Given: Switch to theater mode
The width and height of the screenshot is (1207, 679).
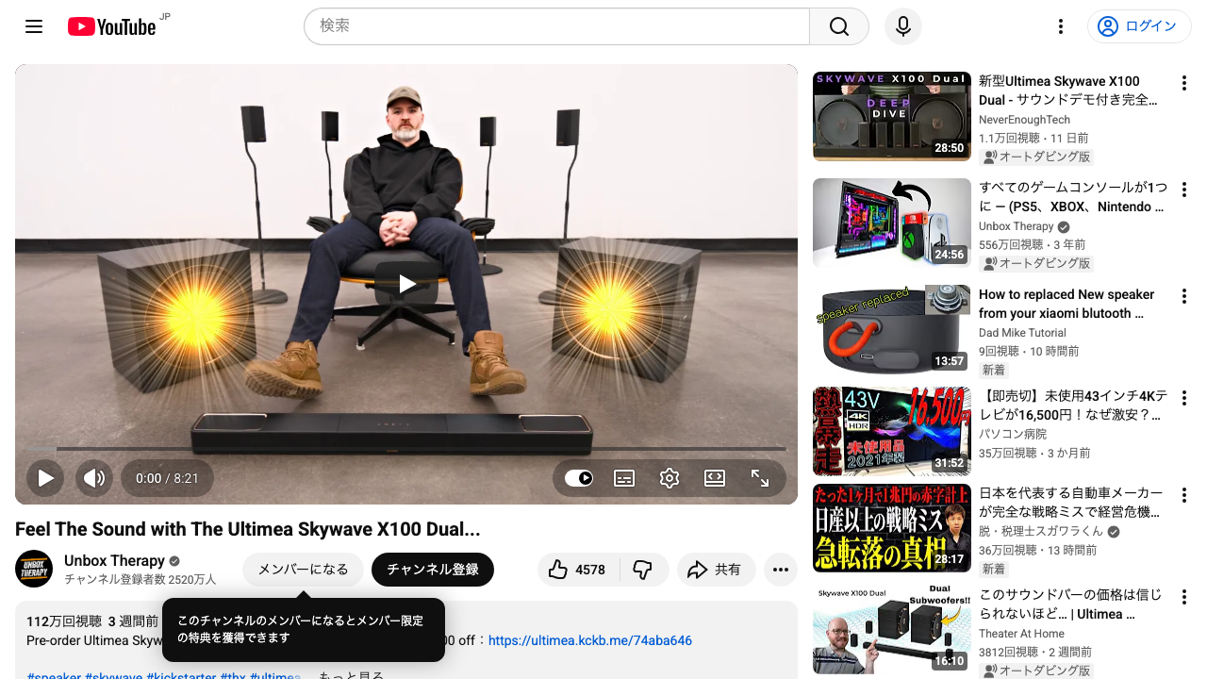Looking at the screenshot, I should pyautogui.click(x=715, y=478).
